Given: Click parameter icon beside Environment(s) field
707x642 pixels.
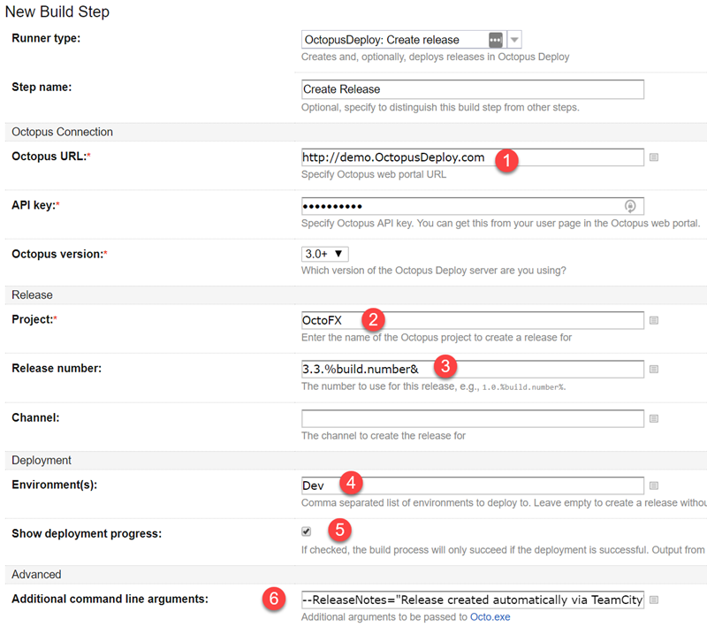Looking at the screenshot, I should coord(654,485).
